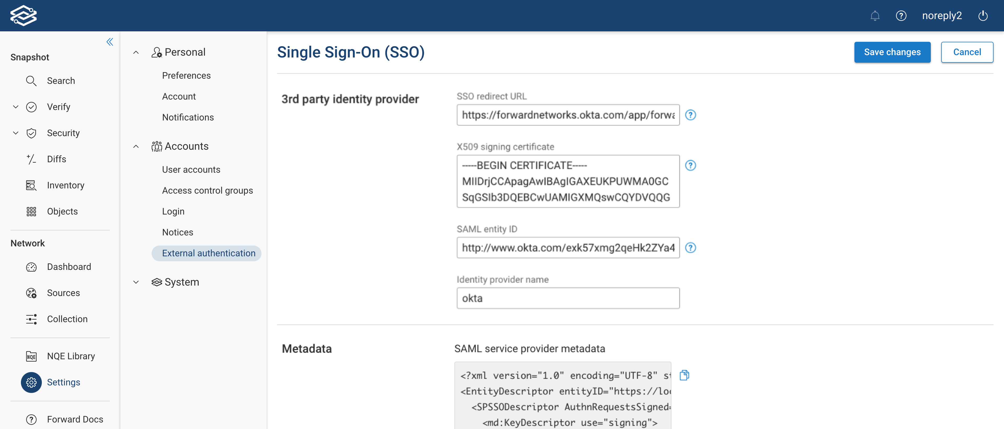Expand the System settings section
Screen dimensions: 1004x429
[136, 282]
